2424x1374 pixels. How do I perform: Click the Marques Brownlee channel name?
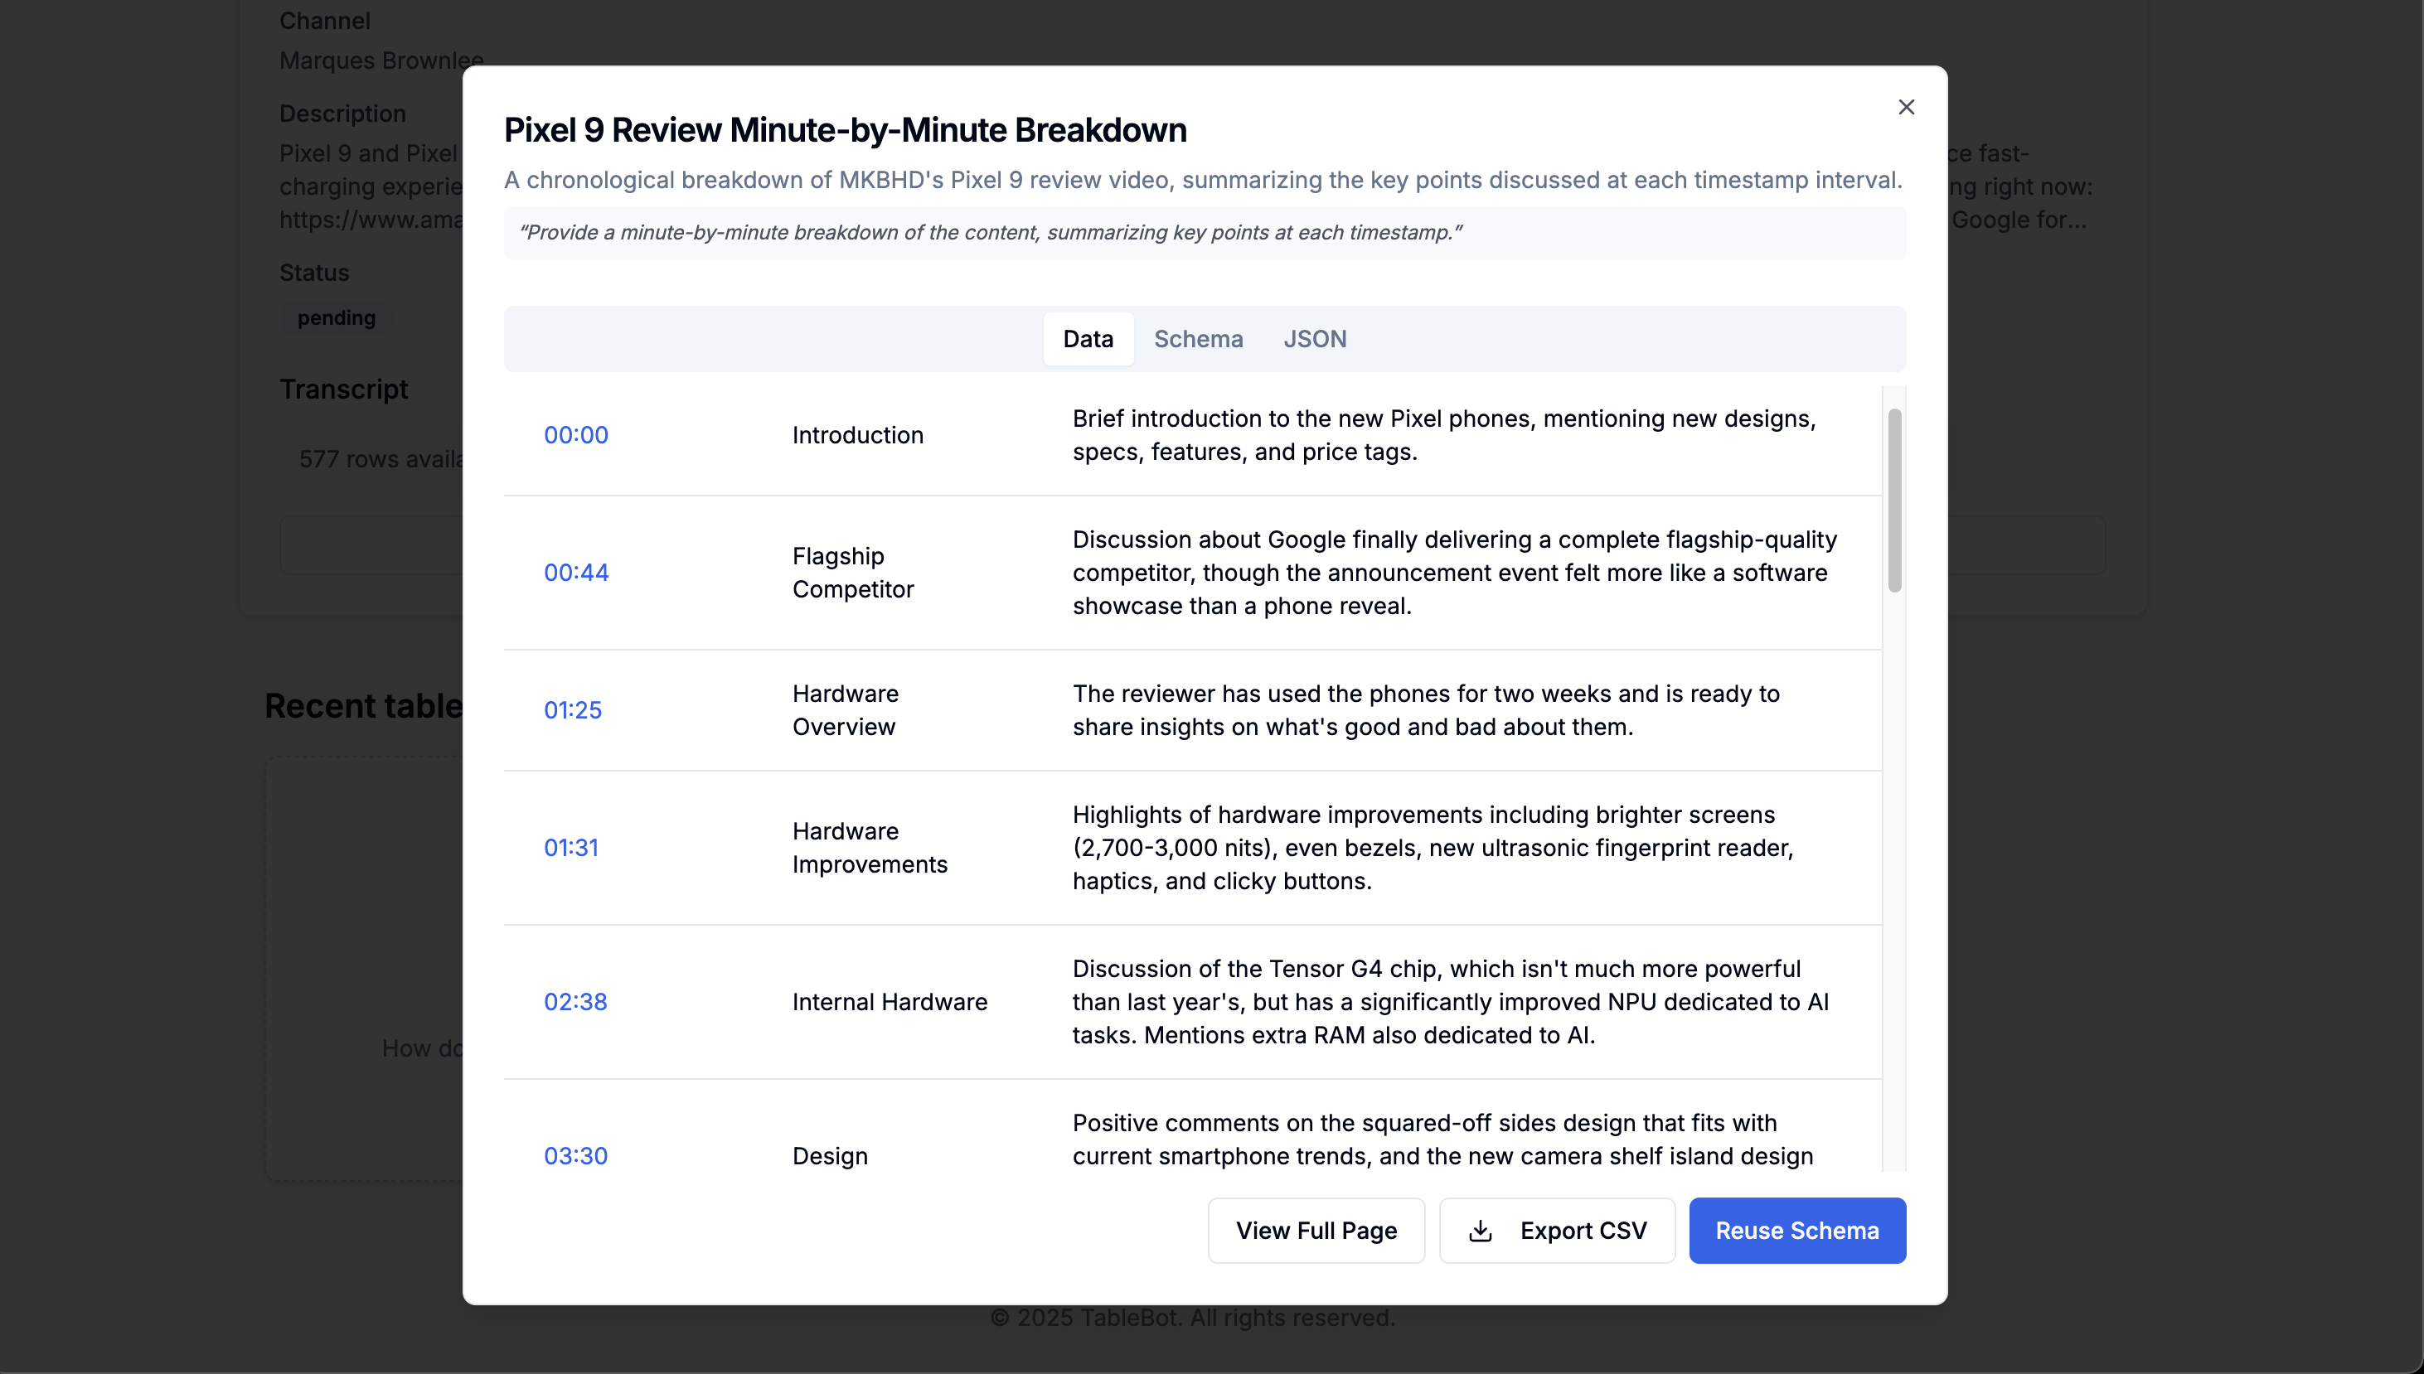click(381, 60)
